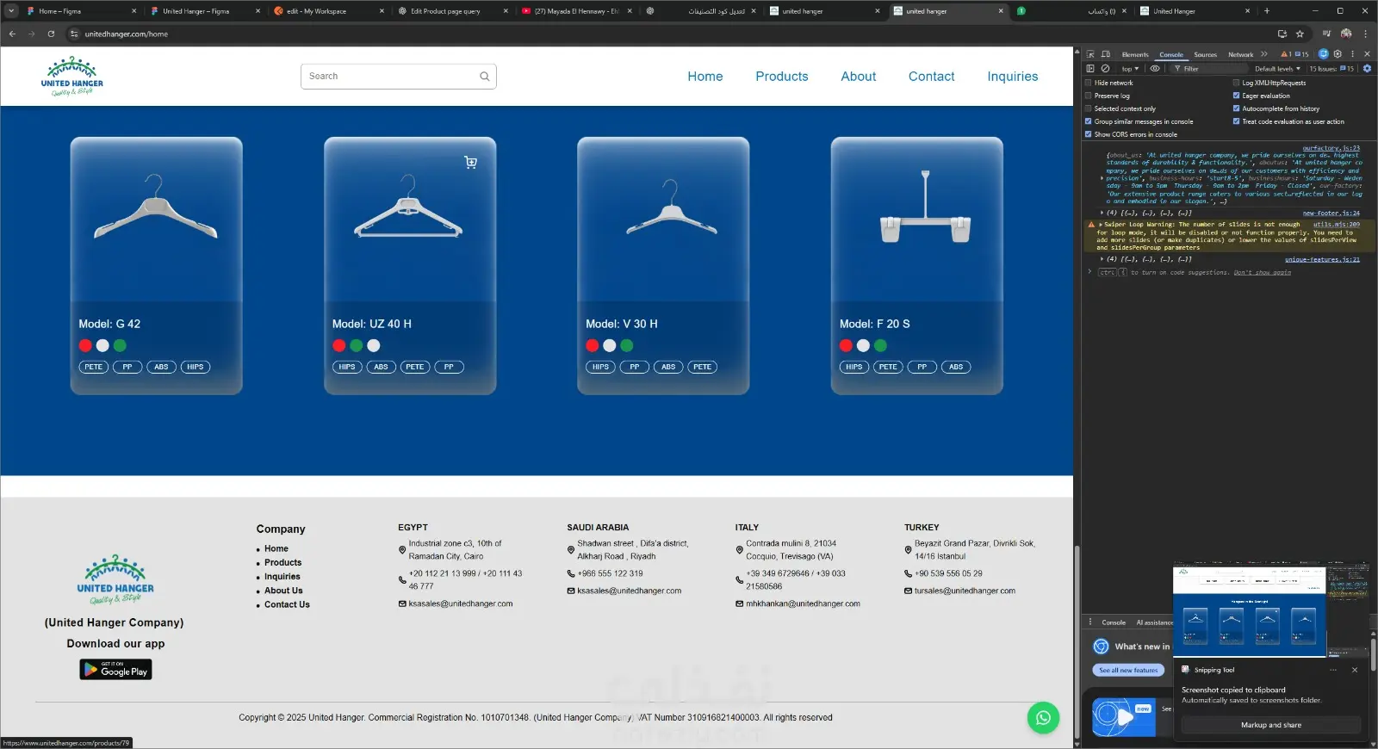Switch to the Sources tab in DevTools
The image size is (1378, 749).
point(1205,54)
